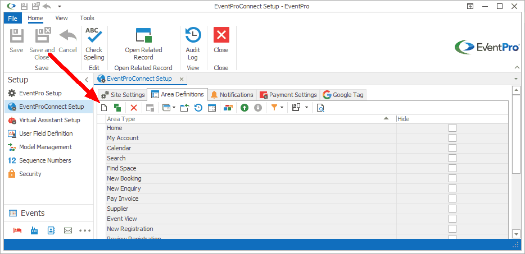The height and width of the screenshot is (254, 525).
Task: Collapse the Setup navigation panel
Action: click(87, 80)
